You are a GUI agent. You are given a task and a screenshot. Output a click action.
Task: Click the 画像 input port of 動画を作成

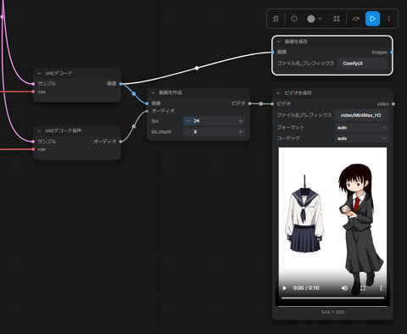click(x=147, y=103)
